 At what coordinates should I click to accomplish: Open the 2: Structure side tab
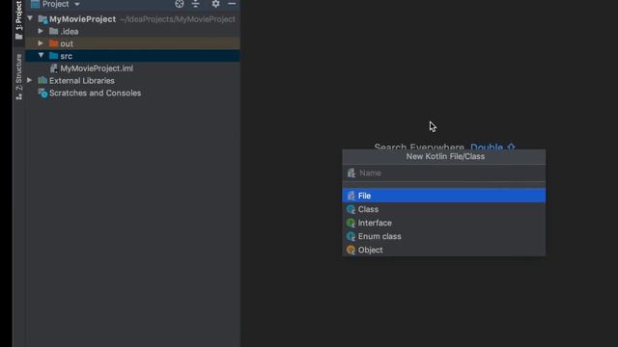[18, 76]
